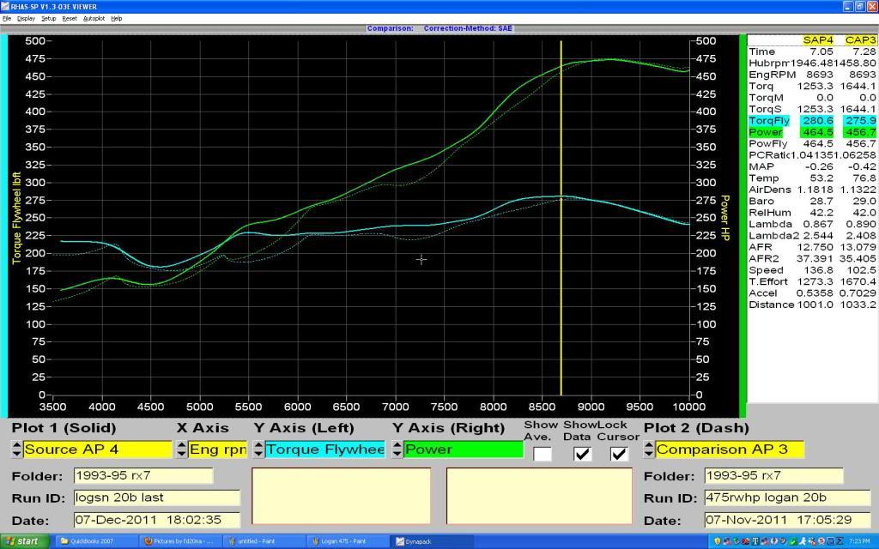879x549 pixels.
Task: Click Run ID field logsn 20b last
Action: click(157, 498)
